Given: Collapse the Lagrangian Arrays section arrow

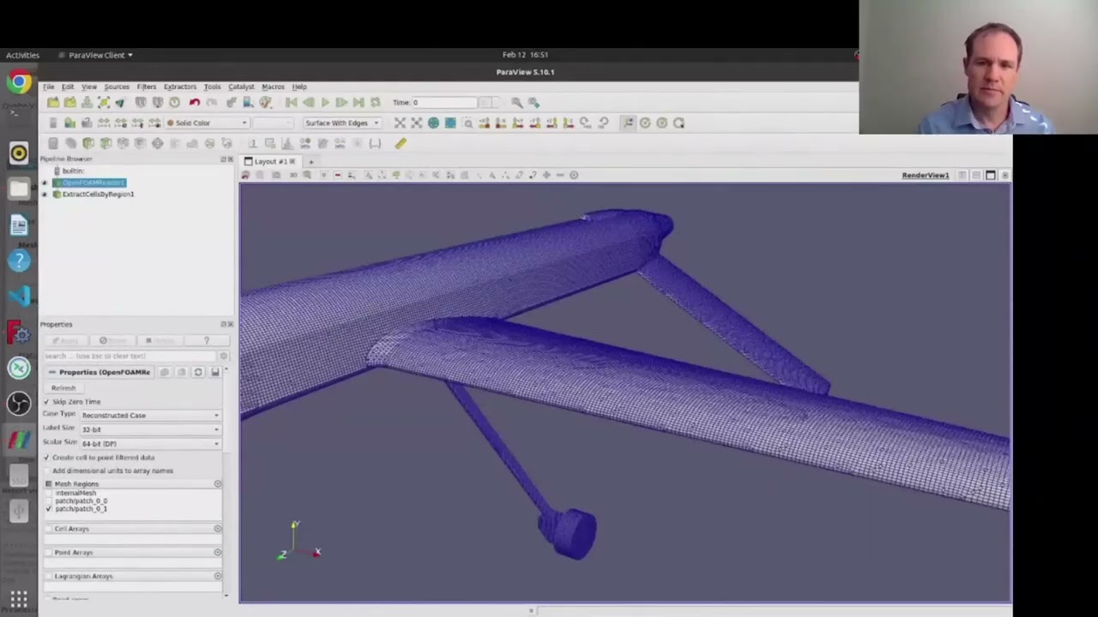Looking at the screenshot, I should (218, 576).
